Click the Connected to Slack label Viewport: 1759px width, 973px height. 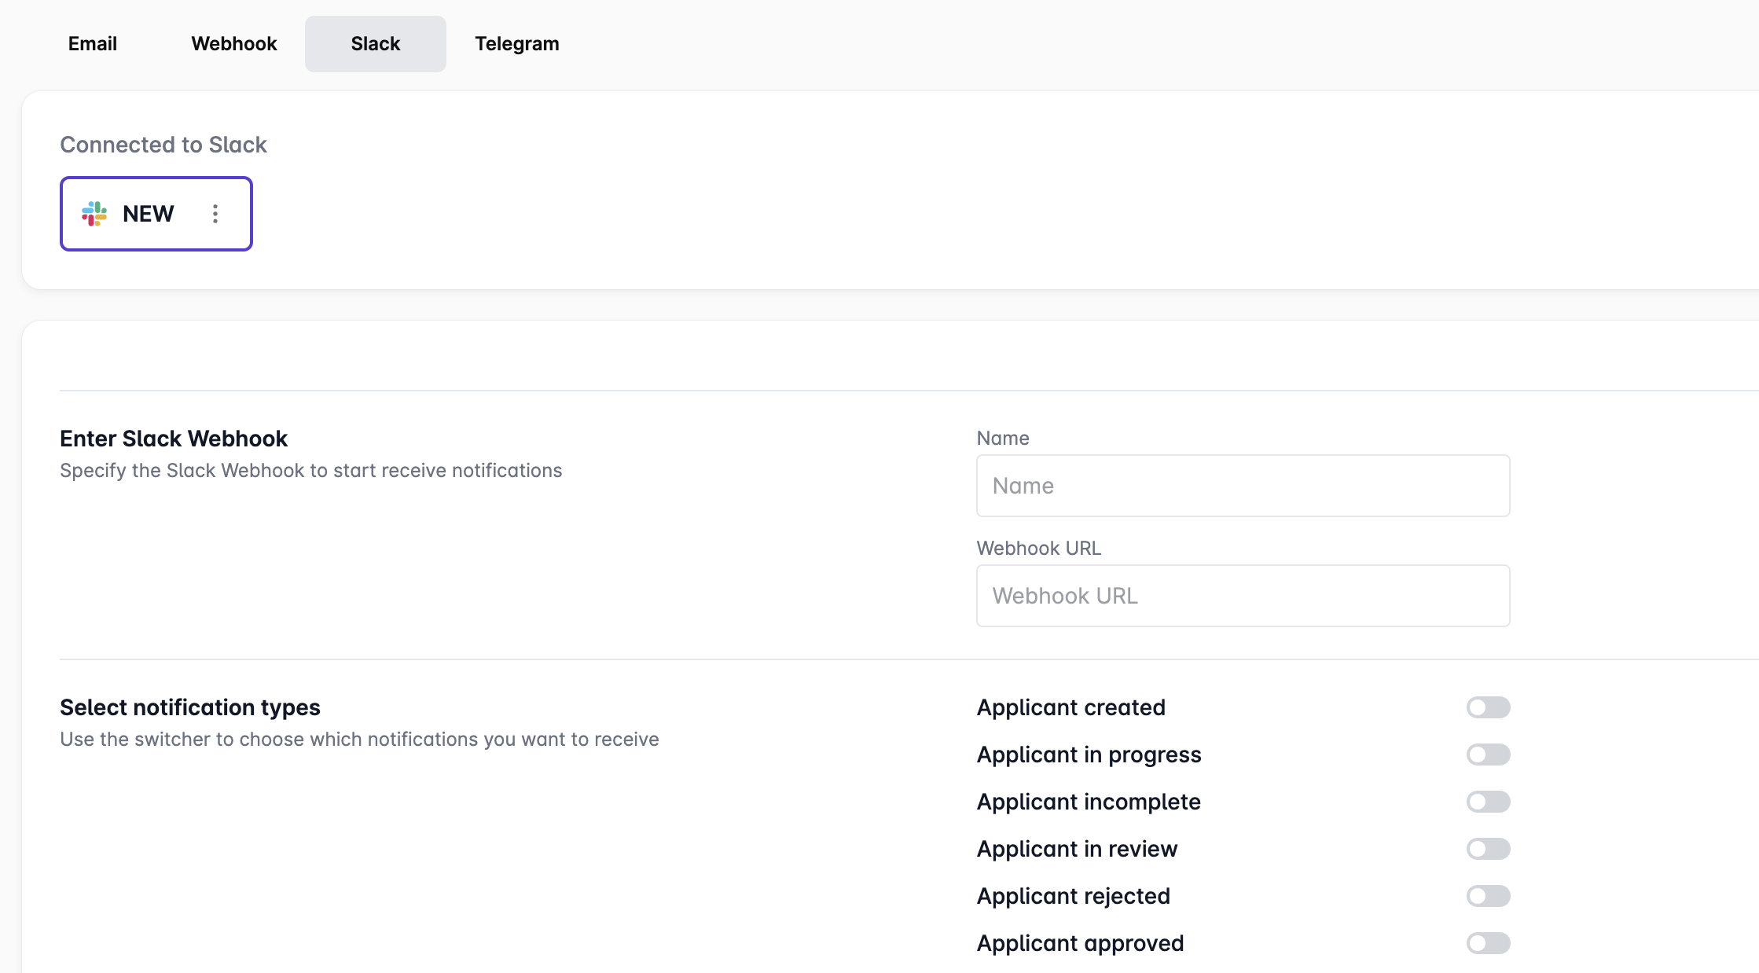(163, 145)
